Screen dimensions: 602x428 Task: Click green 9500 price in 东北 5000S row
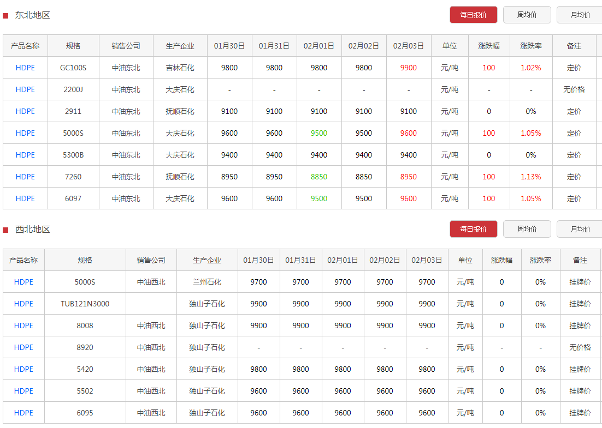click(x=319, y=134)
